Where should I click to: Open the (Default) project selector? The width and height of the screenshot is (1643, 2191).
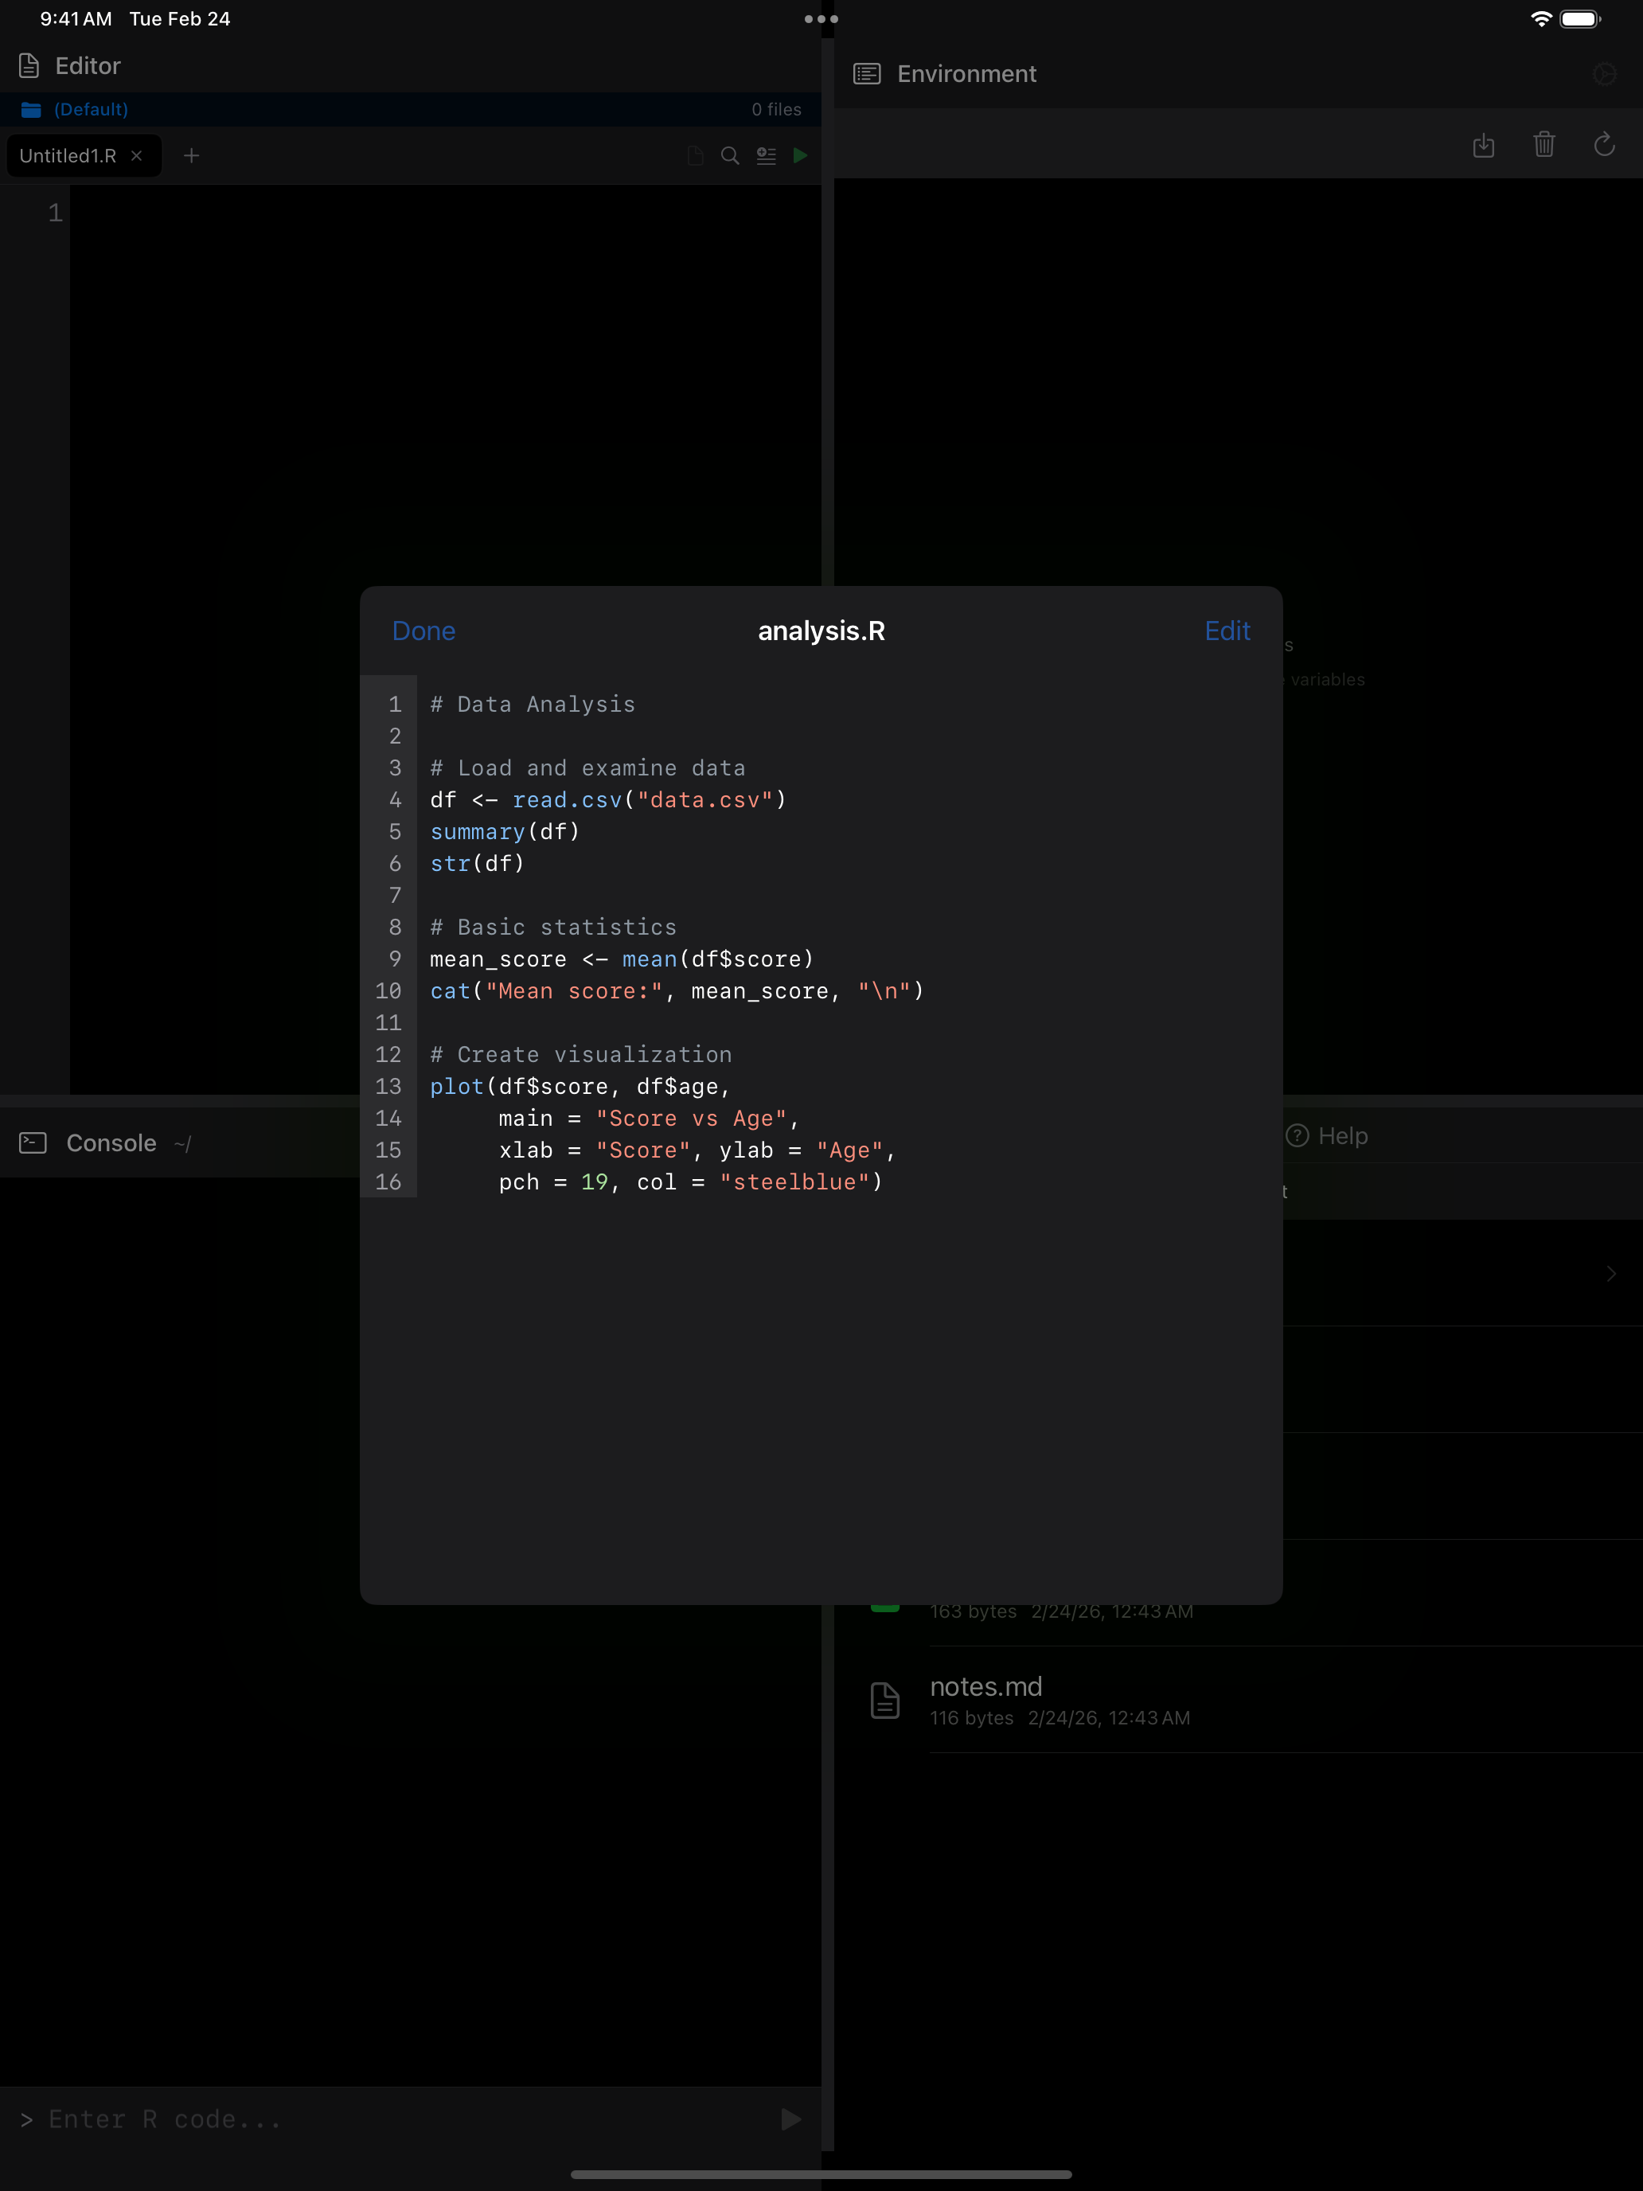90,109
